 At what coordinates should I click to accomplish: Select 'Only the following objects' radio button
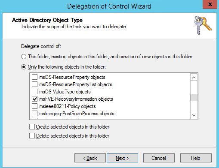tap(24, 67)
